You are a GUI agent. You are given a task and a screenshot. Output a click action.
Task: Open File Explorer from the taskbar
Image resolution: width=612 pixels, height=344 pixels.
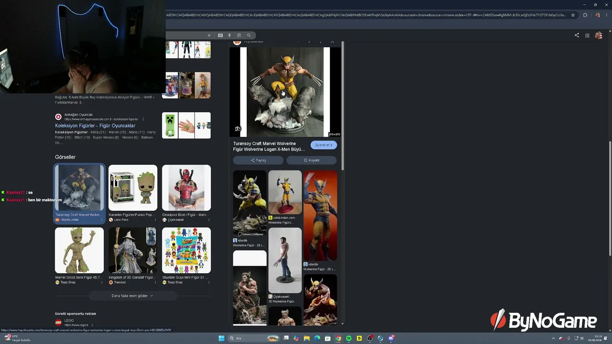[x=306, y=338]
